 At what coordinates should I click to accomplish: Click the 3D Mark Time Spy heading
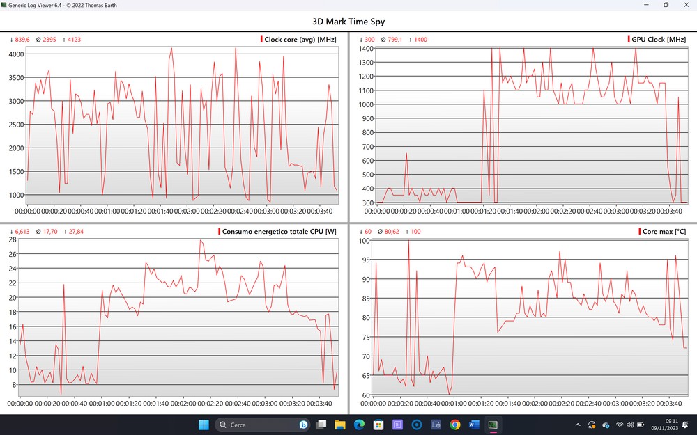point(348,22)
